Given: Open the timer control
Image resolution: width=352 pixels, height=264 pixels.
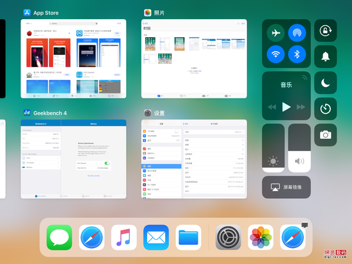Looking at the screenshot, I should click(x=325, y=109).
